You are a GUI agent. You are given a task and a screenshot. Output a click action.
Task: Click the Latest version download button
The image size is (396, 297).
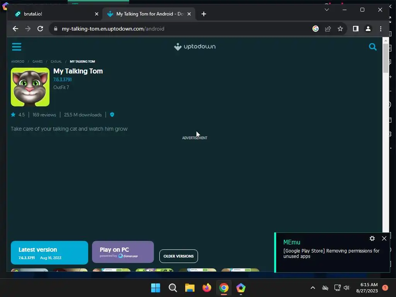49,253
